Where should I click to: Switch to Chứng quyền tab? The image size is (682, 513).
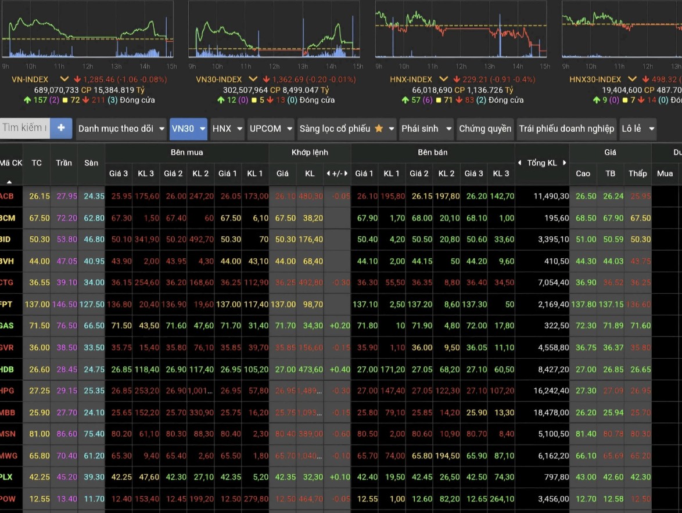485,128
